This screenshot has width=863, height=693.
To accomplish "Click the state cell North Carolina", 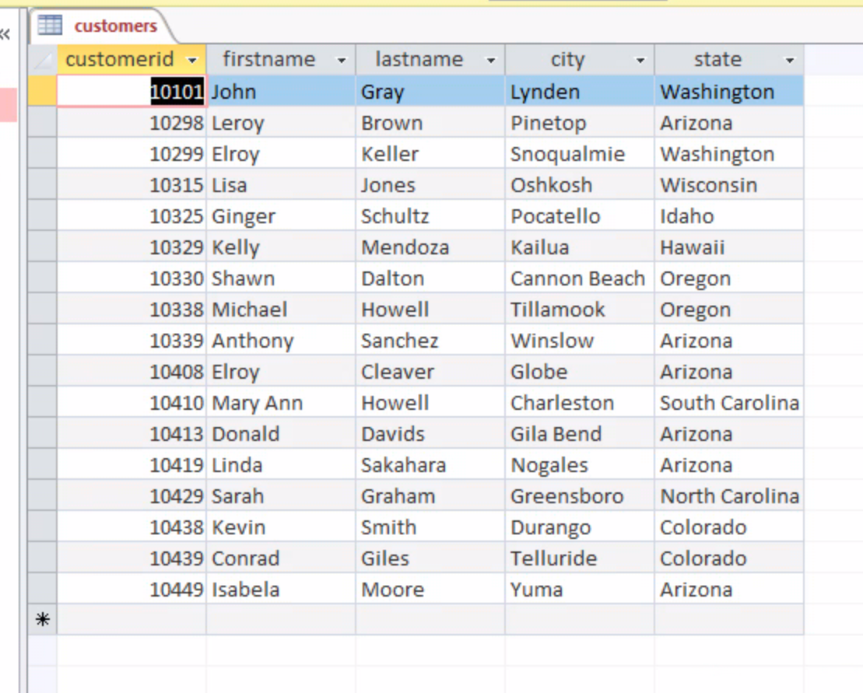I will (729, 495).
